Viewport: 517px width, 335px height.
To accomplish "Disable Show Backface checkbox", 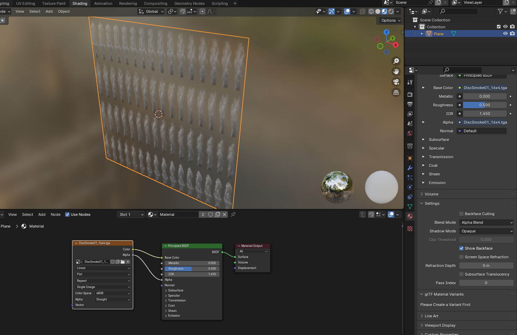I will pos(461,248).
